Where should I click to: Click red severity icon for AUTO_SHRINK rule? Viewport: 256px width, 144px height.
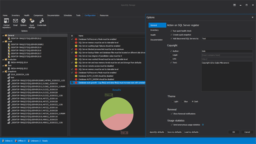[x=76, y=79]
